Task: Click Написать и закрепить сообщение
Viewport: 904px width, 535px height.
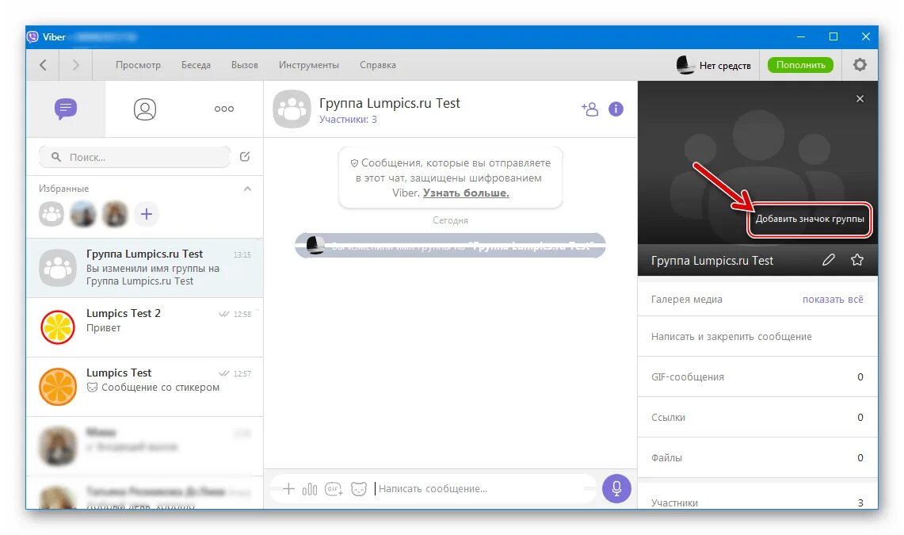Action: (757, 336)
